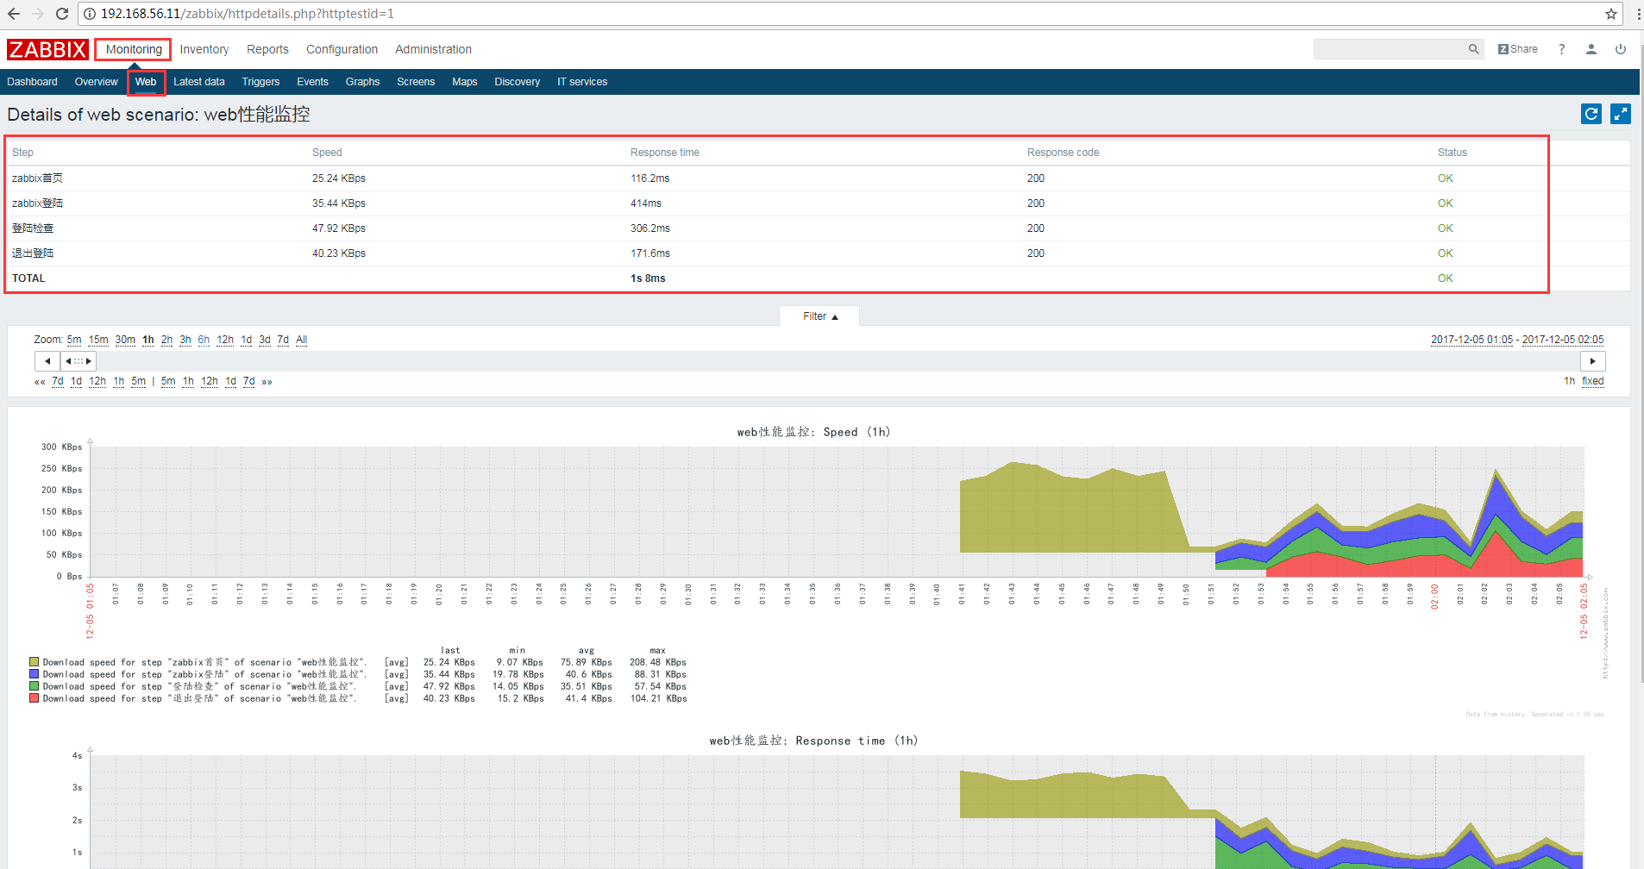Click 退出登陆 step row
The height and width of the screenshot is (869, 1644).
coord(818,253)
